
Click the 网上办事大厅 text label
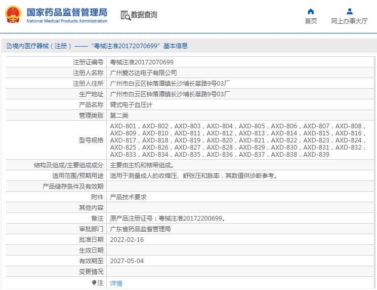pos(349,21)
